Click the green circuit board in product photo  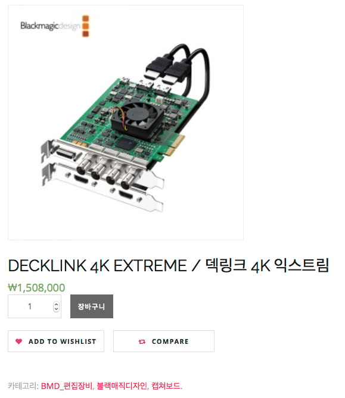click(x=102, y=120)
